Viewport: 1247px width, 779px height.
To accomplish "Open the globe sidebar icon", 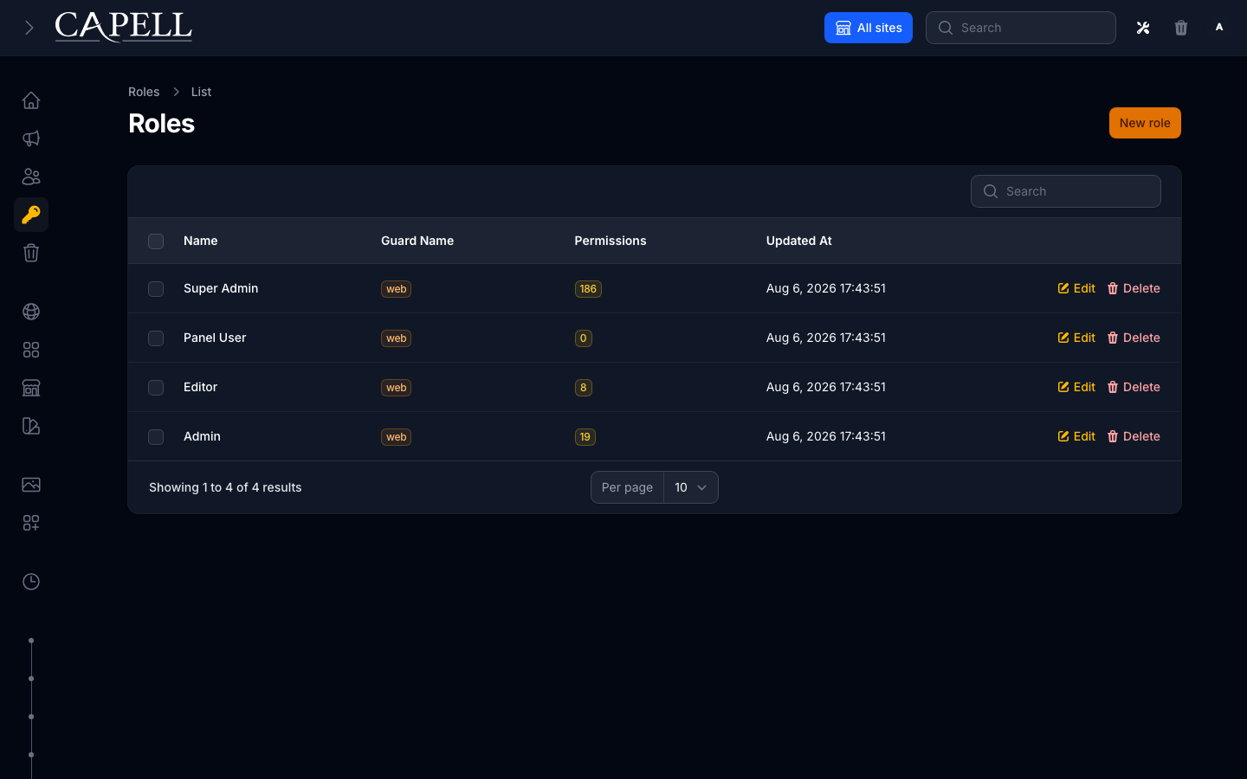I will pyautogui.click(x=31, y=312).
